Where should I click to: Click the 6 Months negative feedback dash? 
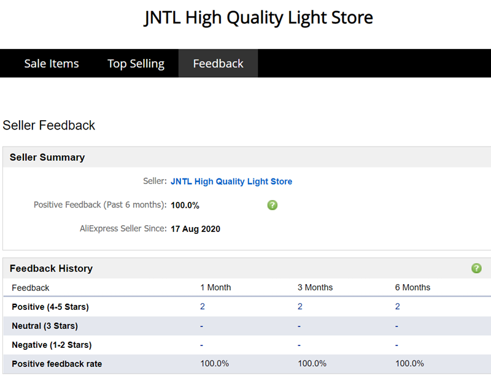pos(396,345)
